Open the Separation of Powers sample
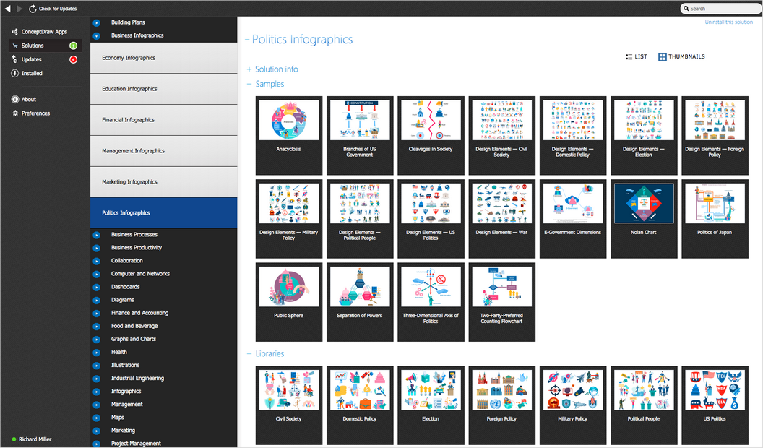The image size is (763, 448). pos(360,301)
